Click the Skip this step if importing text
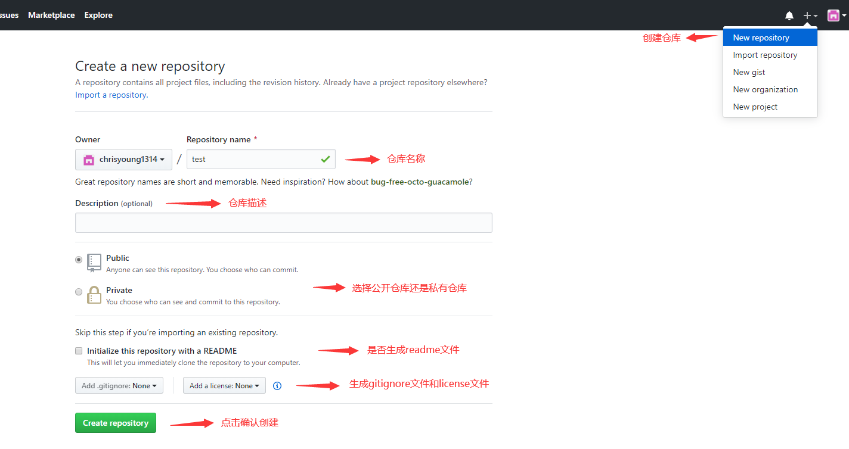Image resolution: width=849 pixels, height=449 pixels. (176, 332)
